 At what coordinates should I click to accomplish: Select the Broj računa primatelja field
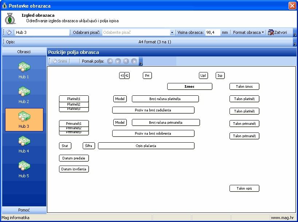click(x=166, y=123)
